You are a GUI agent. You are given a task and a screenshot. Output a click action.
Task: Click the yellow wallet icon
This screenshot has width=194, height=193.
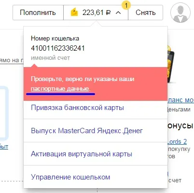pyautogui.click(x=74, y=13)
